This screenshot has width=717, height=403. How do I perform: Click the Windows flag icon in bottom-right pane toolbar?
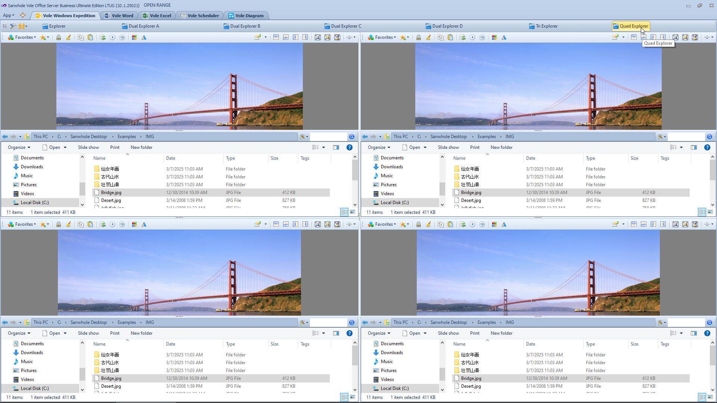pos(494,224)
